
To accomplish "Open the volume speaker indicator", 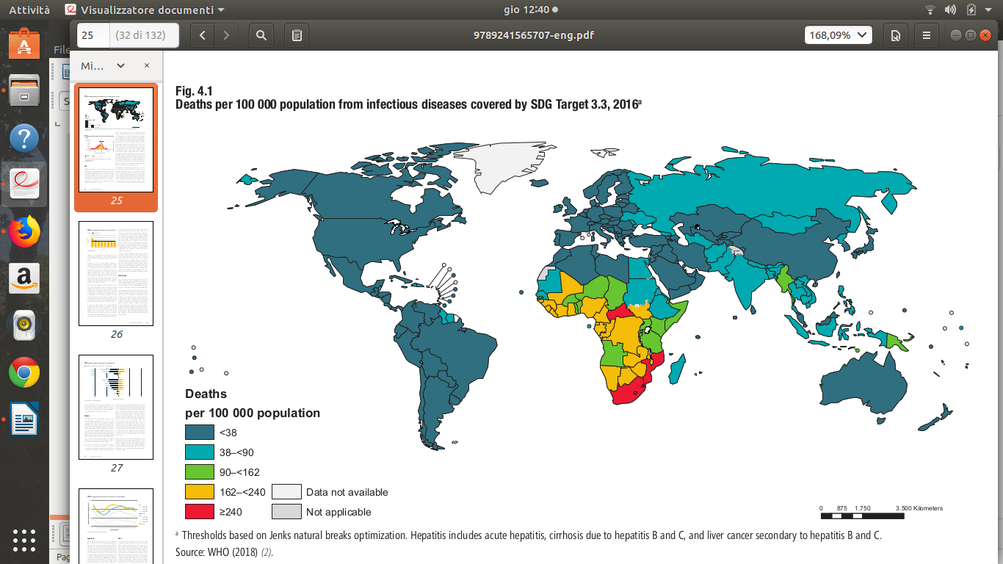I will 950,10.
